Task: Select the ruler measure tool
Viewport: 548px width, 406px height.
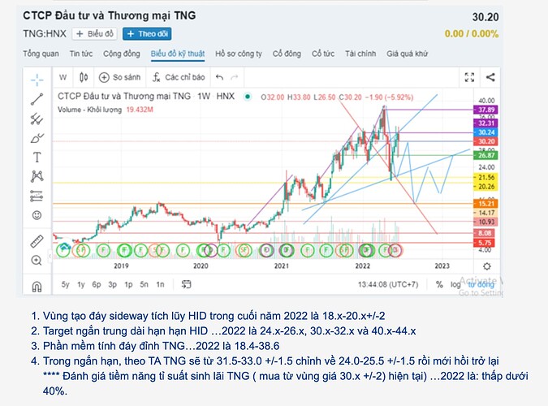Action: click(x=37, y=241)
